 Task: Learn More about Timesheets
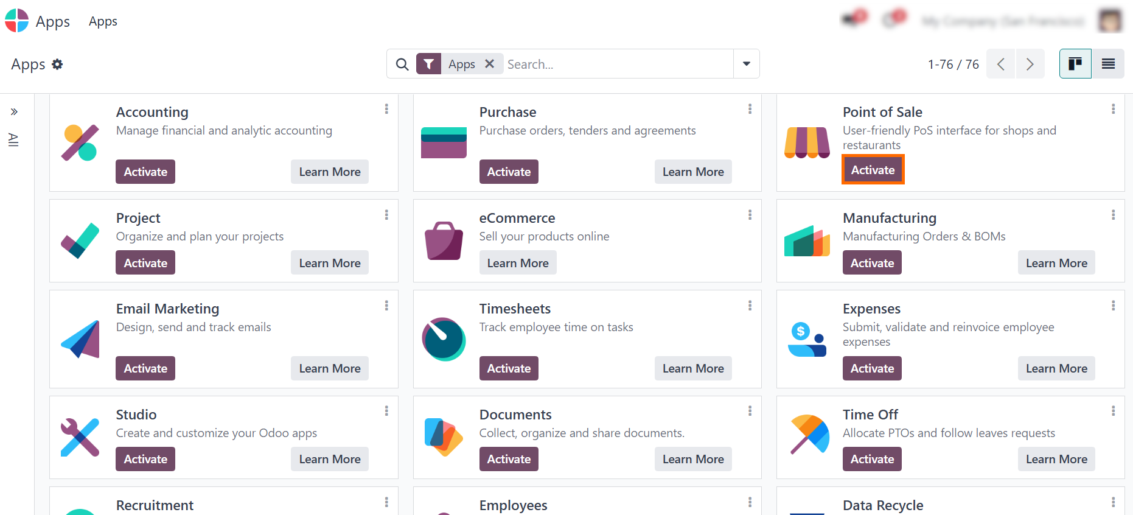(x=693, y=368)
